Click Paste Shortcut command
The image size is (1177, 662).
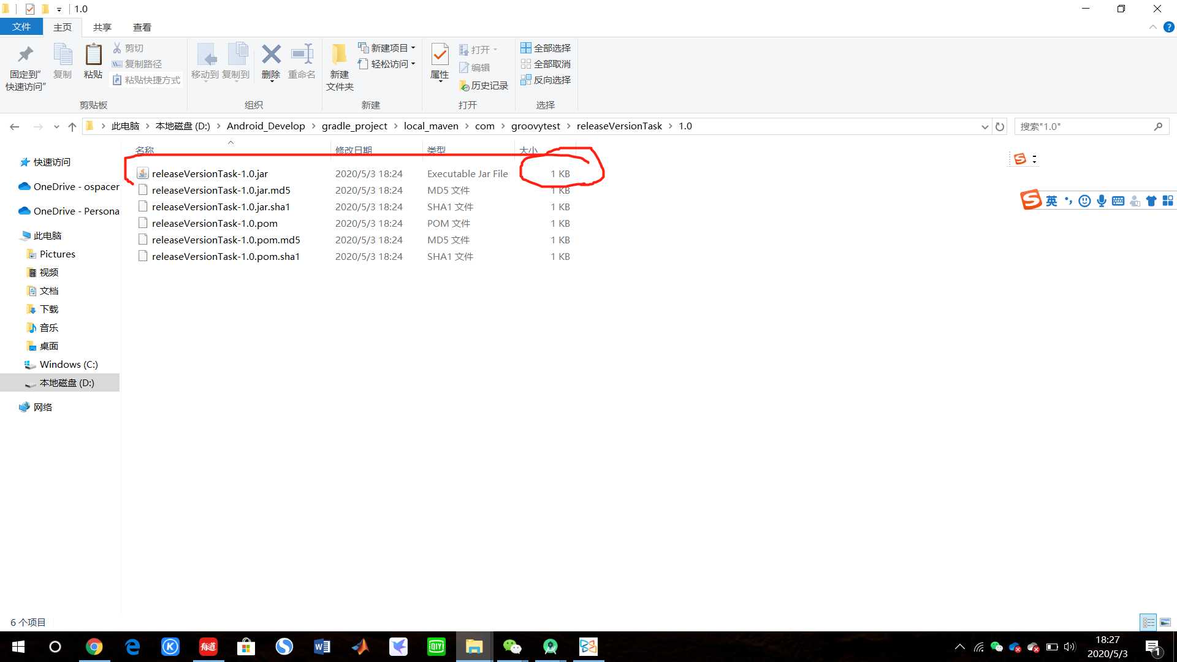[146, 80]
